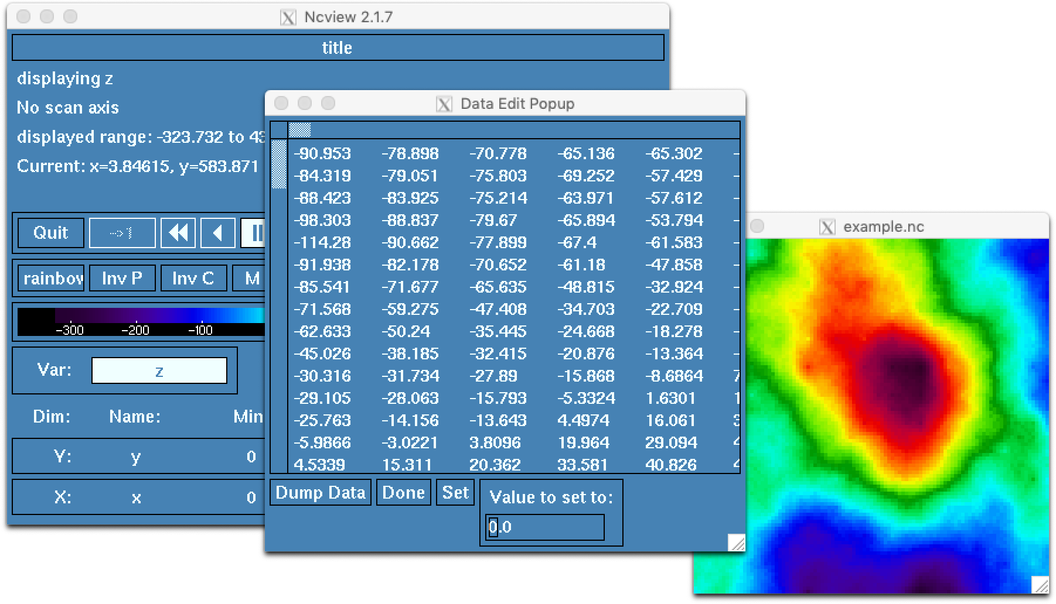
Task: Select the cell with value -5.9866
Action: click(x=322, y=442)
